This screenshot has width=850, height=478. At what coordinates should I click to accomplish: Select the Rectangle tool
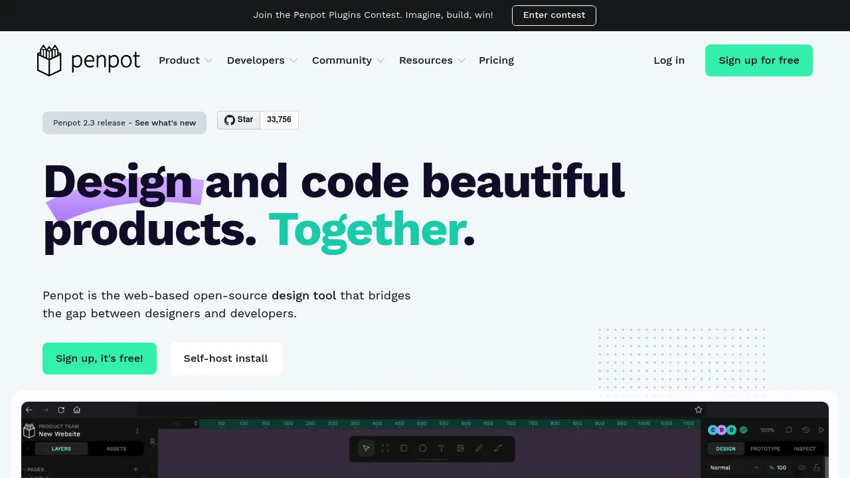(404, 448)
